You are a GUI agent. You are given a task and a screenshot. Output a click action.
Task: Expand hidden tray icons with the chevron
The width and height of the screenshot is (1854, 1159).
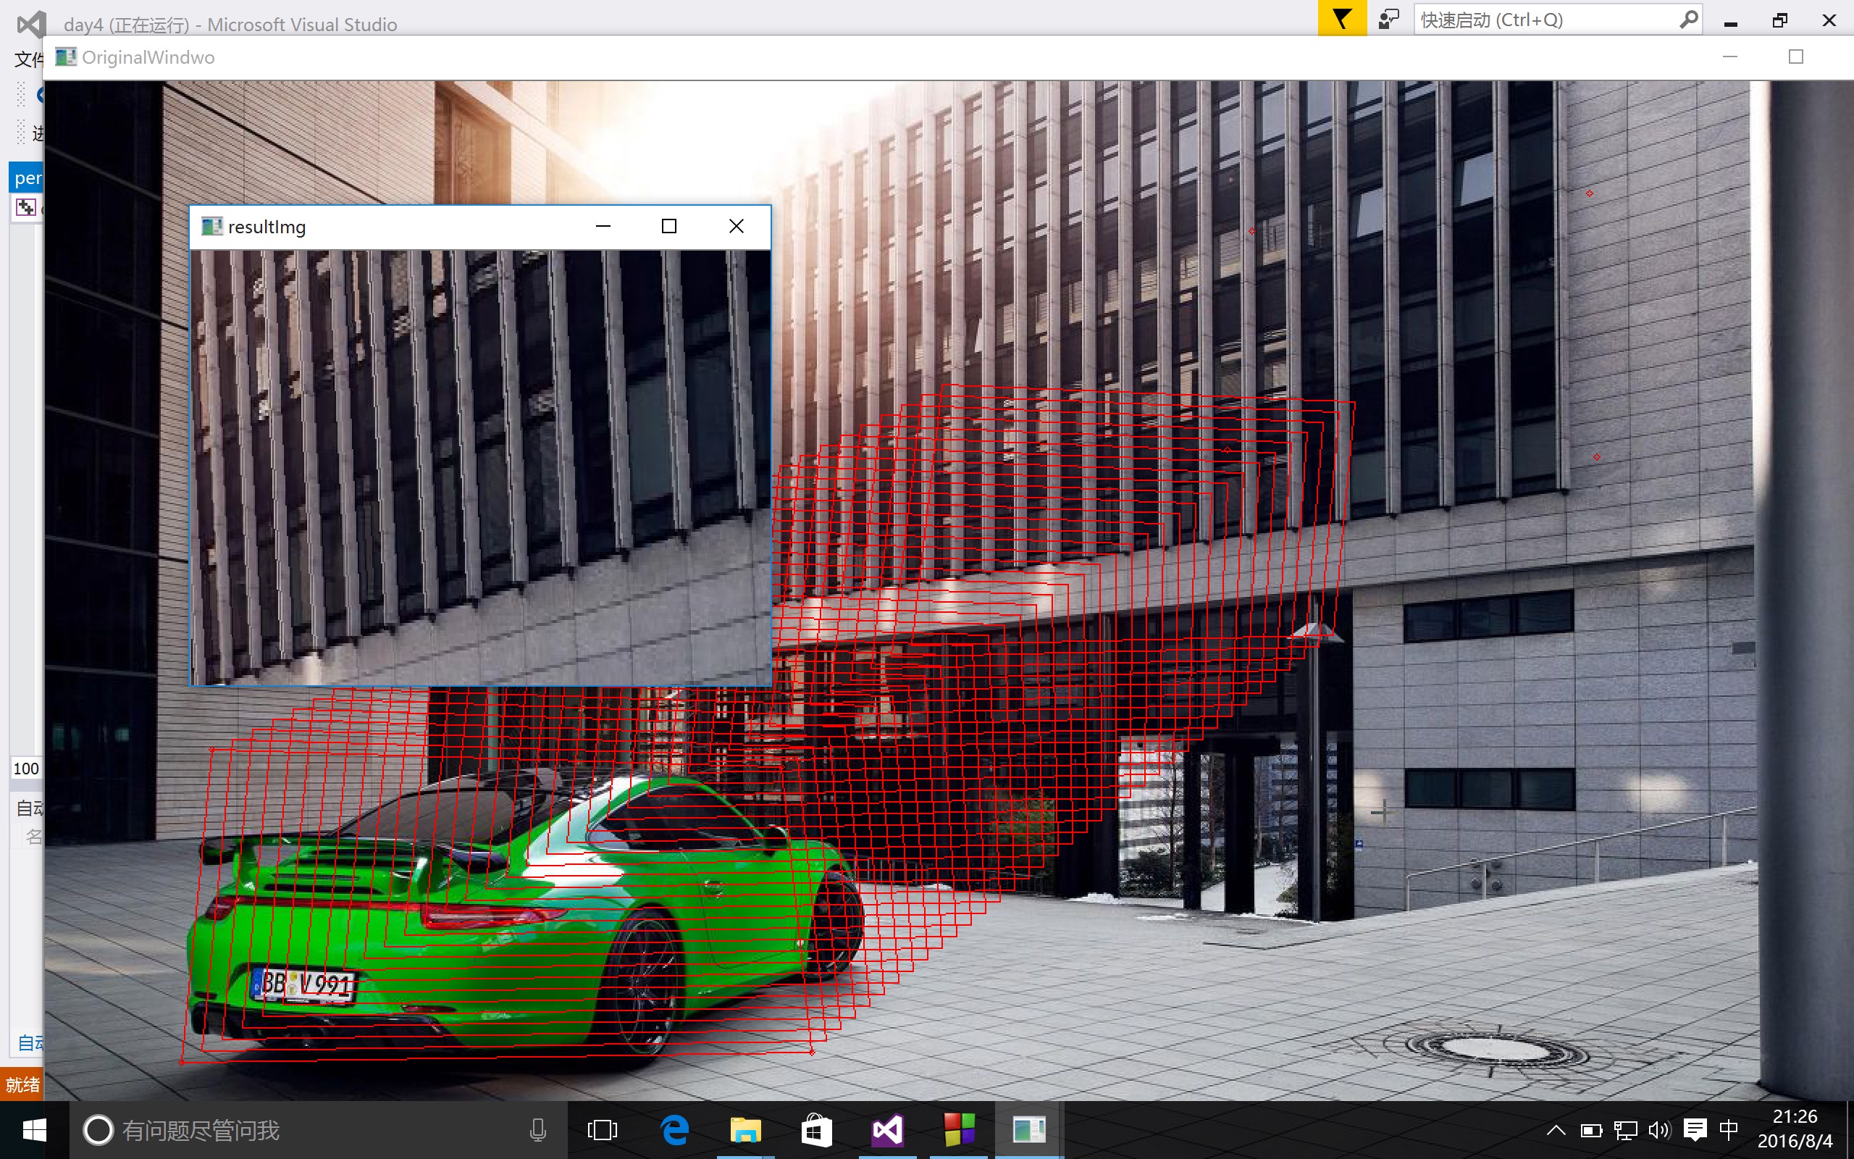pyautogui.click(x=1556, y=1129)
